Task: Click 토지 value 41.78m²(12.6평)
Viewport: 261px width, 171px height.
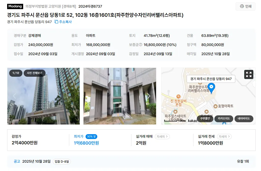Action: tap(157, 36)
